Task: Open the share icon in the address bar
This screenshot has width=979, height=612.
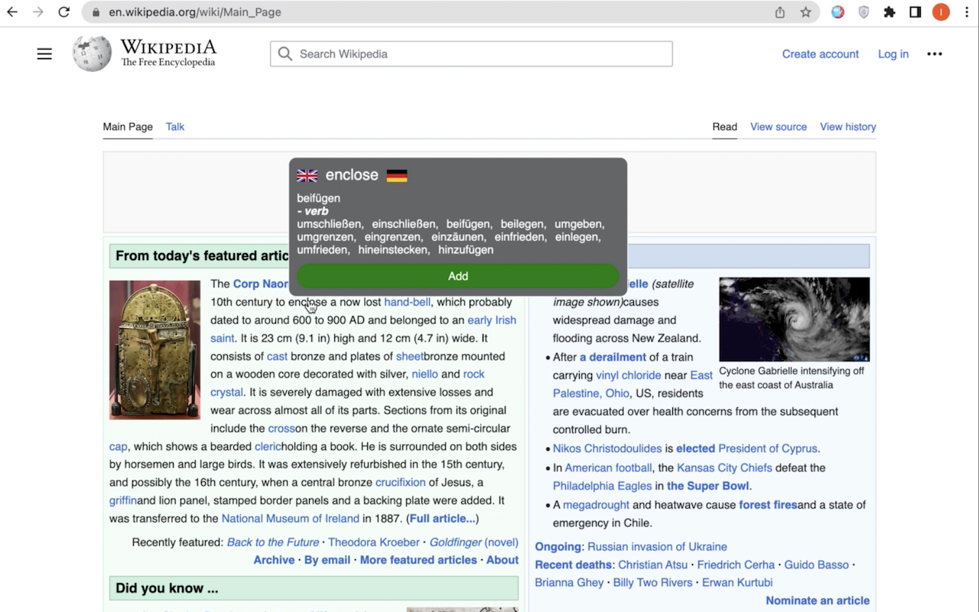Action: (x=779, y=12)
